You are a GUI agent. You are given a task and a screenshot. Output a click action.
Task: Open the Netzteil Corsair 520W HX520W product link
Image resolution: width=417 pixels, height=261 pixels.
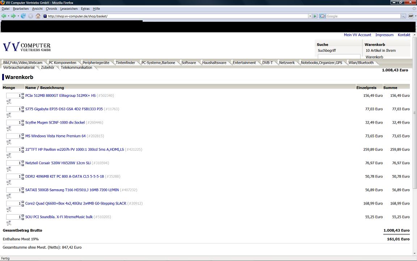coord(58,163)
